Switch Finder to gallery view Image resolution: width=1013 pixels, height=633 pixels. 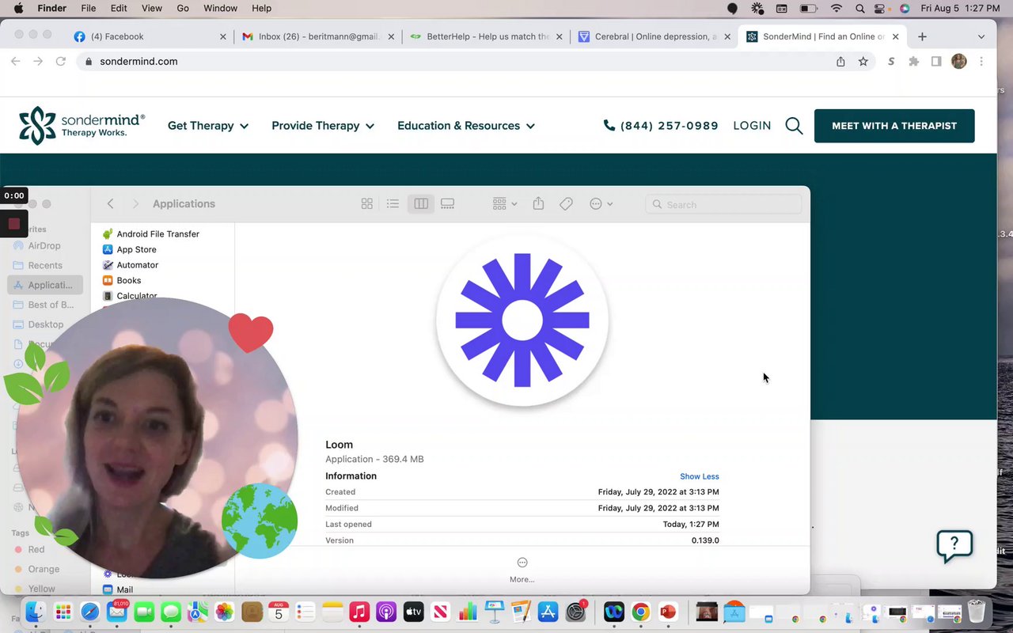pos(448,204)
